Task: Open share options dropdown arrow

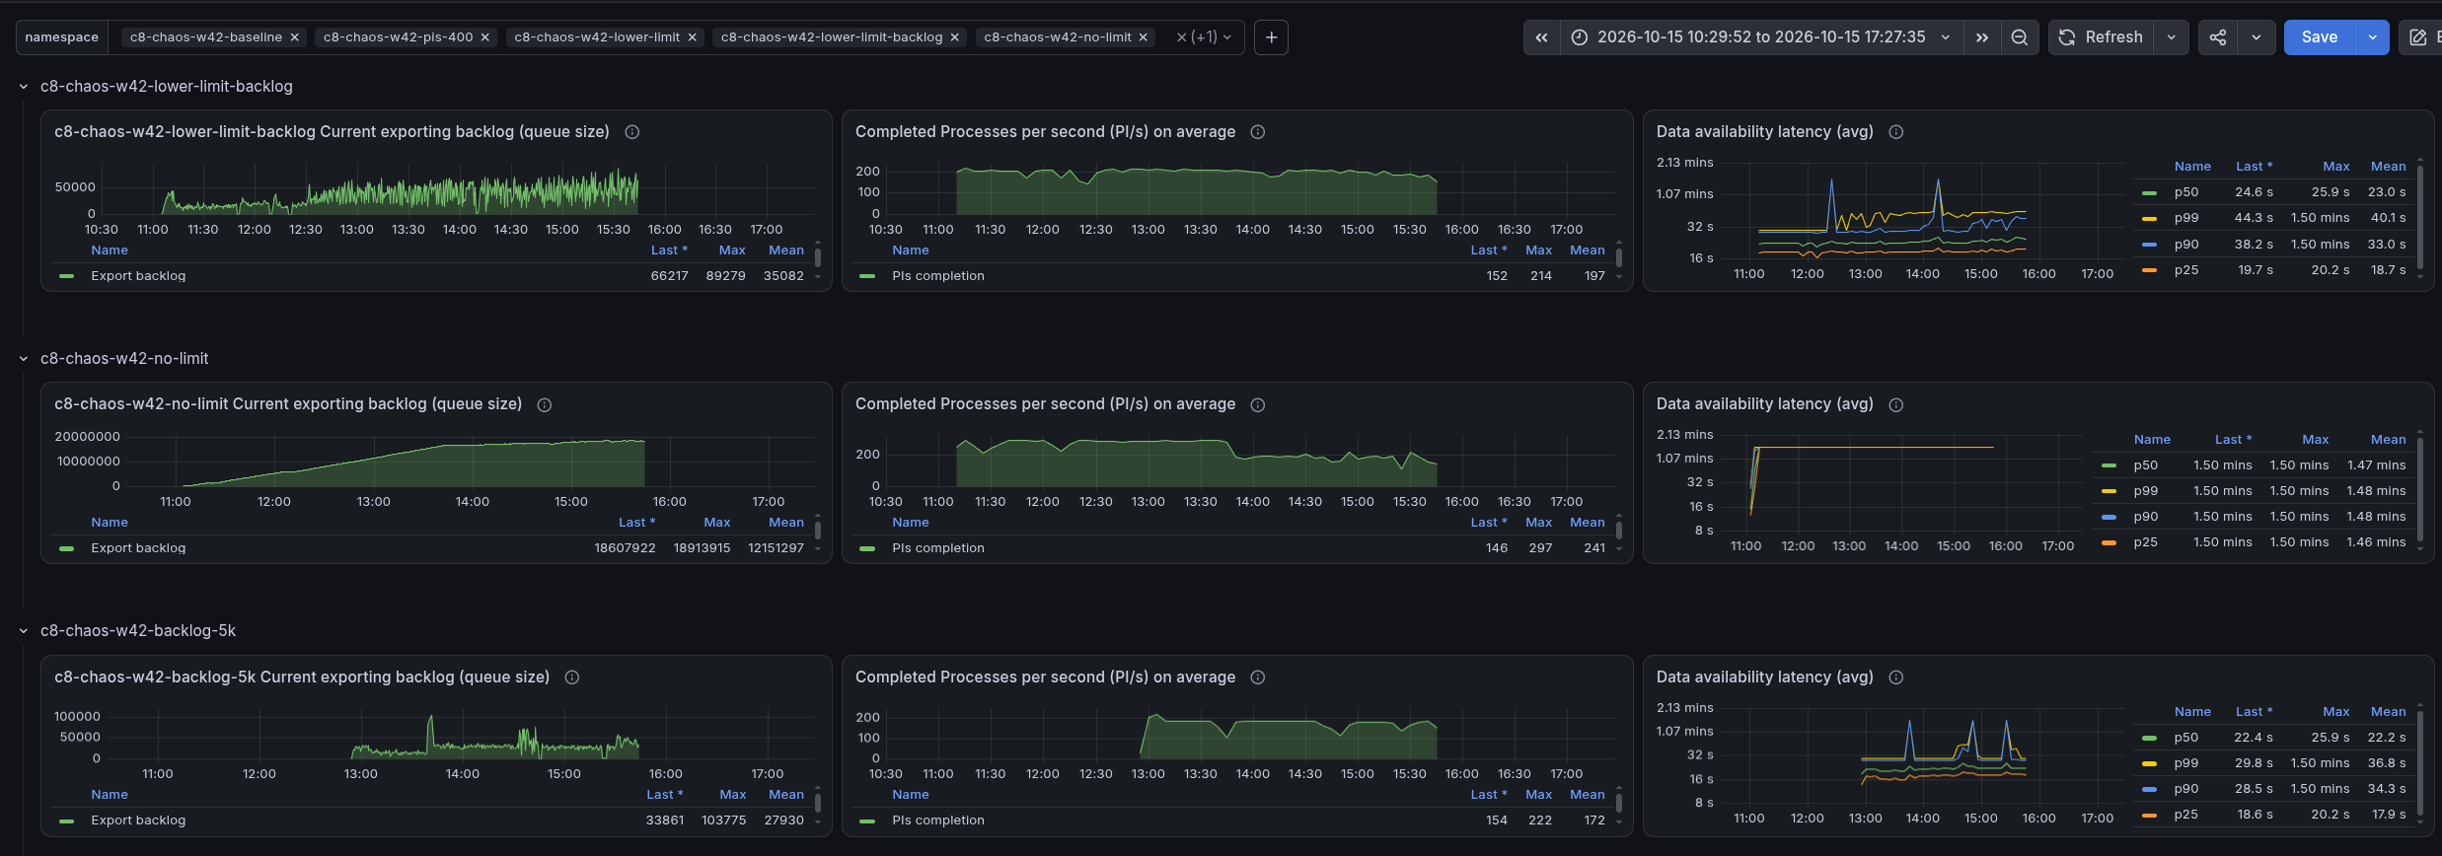Action: point(2256,37)
